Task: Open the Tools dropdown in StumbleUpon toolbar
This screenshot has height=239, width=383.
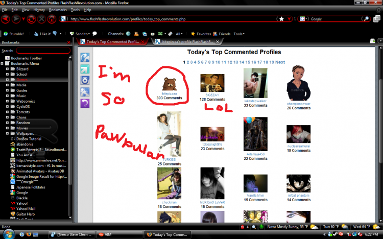Action: point(239,34)
